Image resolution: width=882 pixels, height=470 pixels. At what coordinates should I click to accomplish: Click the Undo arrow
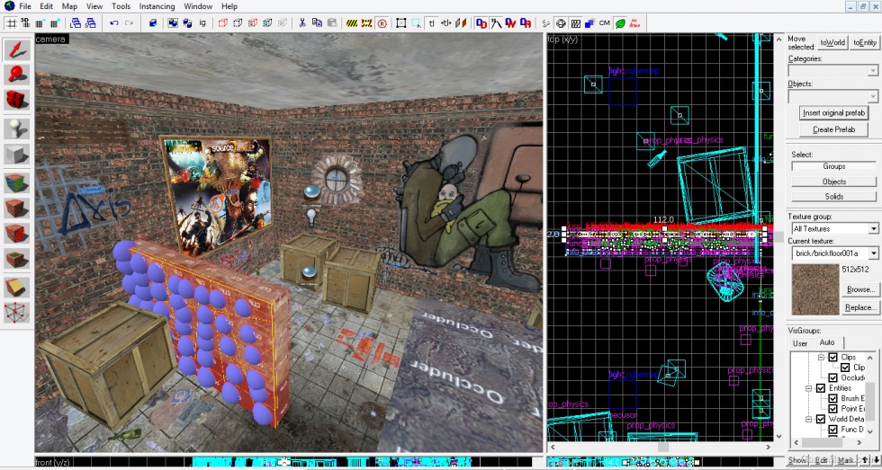pyautogui.click(x=114, y=23)
